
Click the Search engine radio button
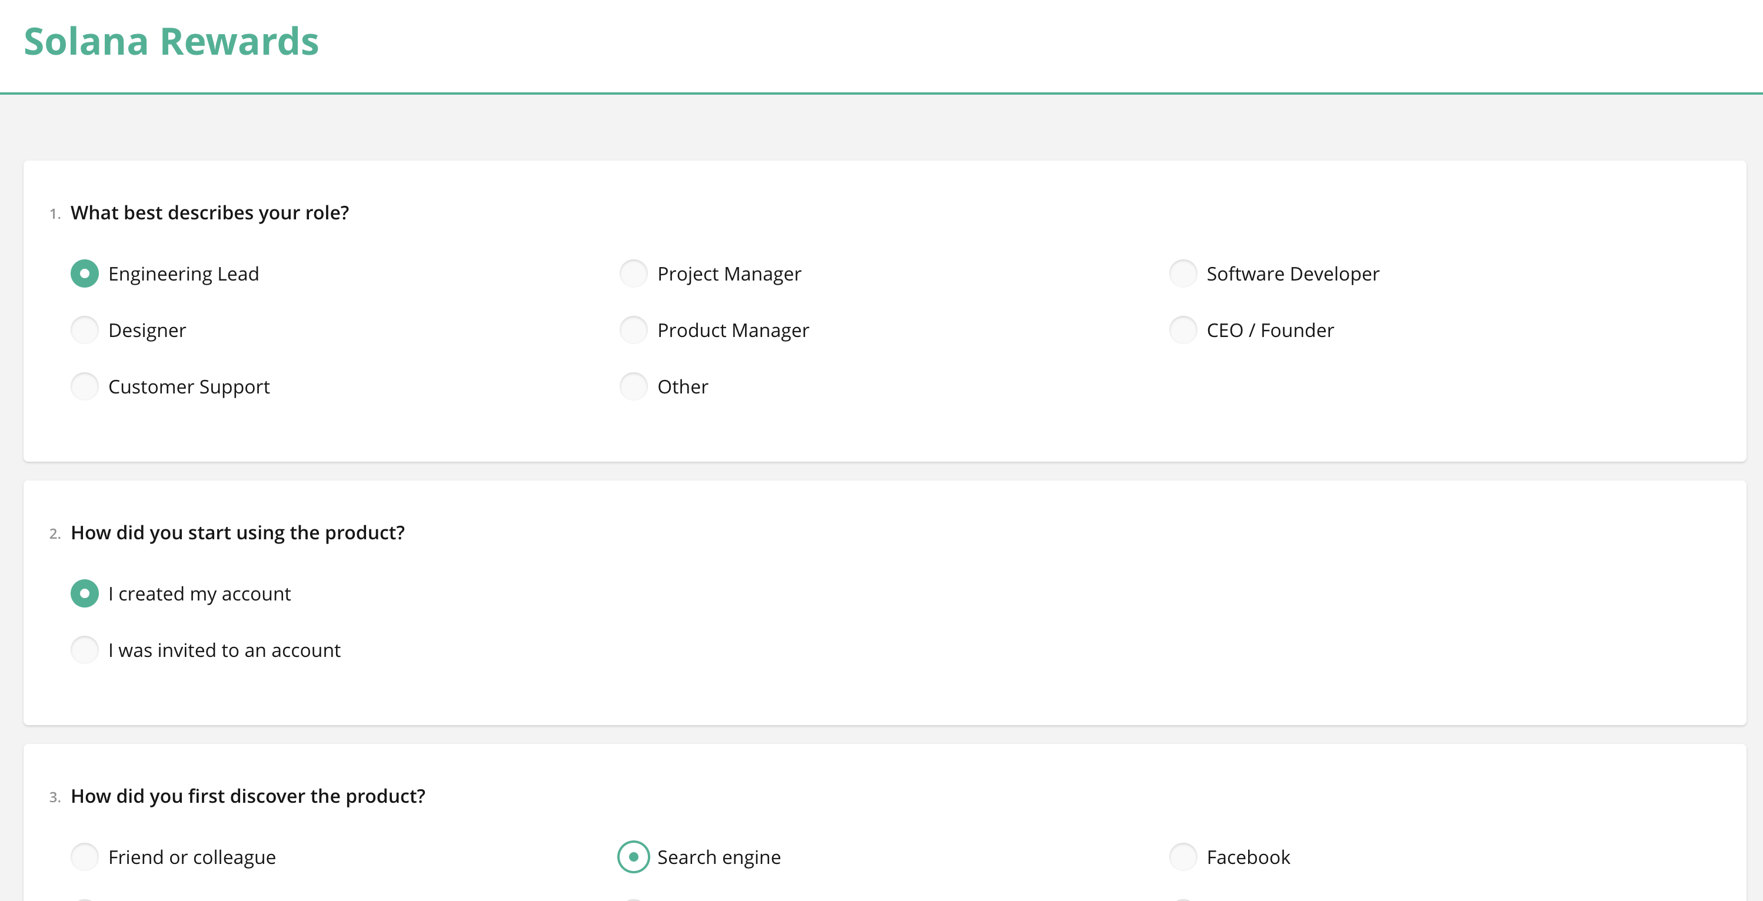coord(633,857)
